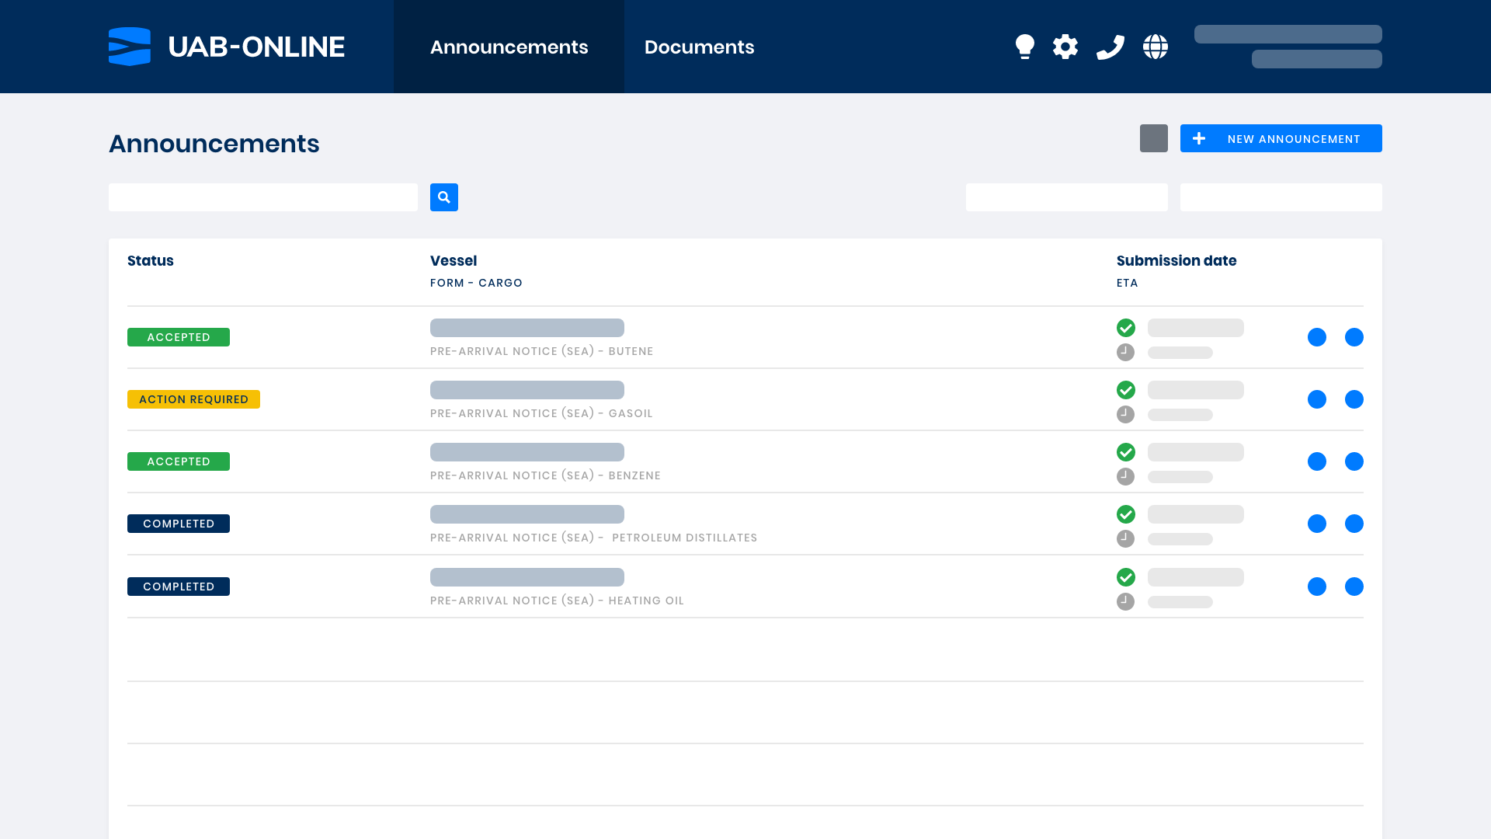Open the globe language selector icon
The image size is (1491, 839).
[1155, 47]
